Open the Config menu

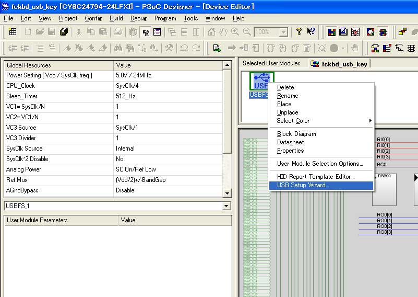pyautogui.click(x=93, y=18)
